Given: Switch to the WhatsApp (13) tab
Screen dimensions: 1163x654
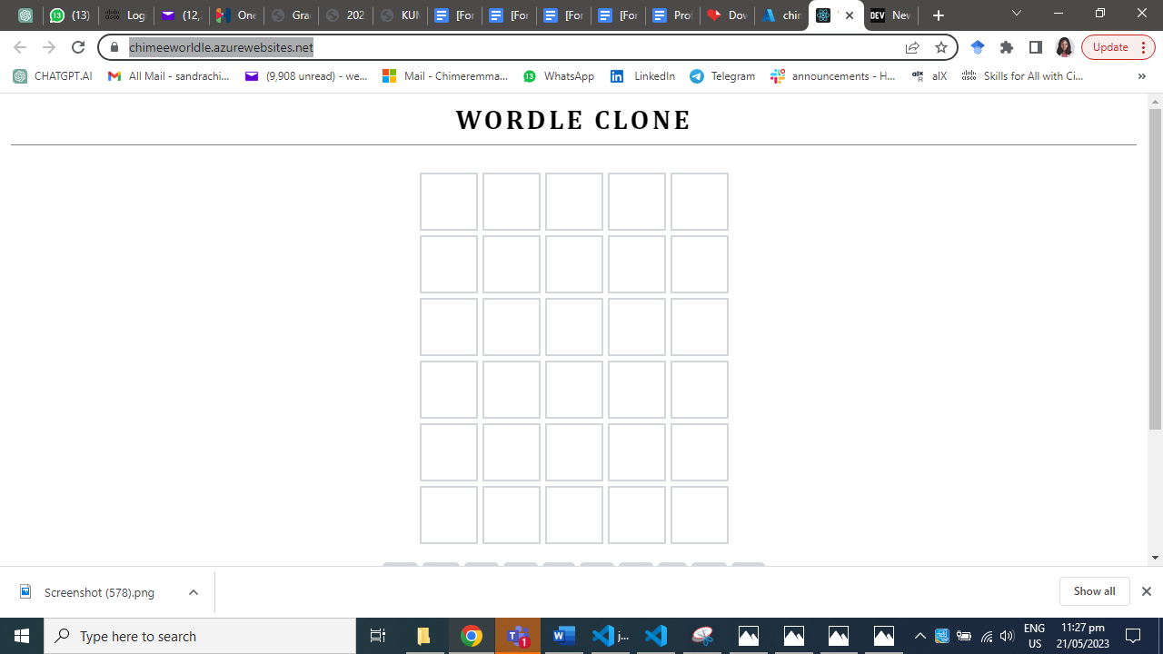Looking at the screenshot, I should [x=70, y=15].
